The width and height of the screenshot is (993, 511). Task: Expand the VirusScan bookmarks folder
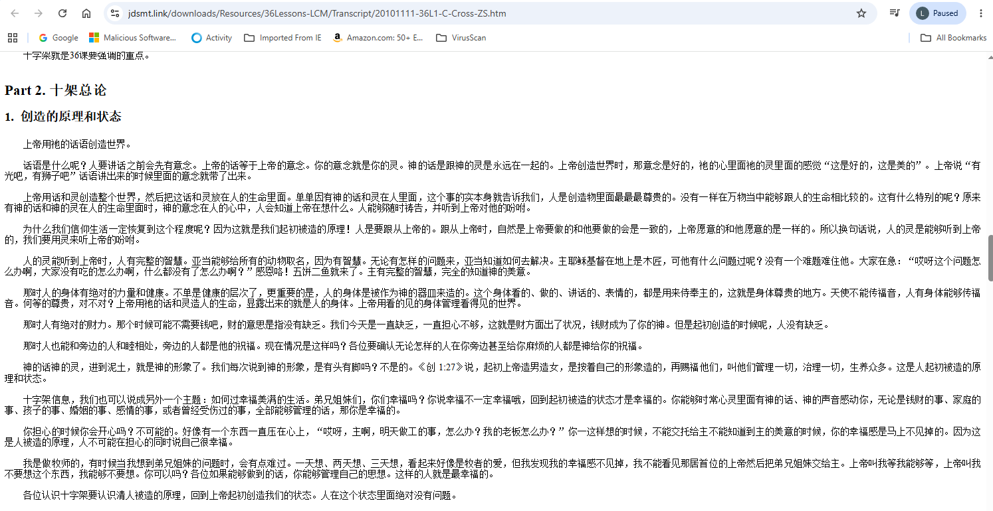point(461,38)
